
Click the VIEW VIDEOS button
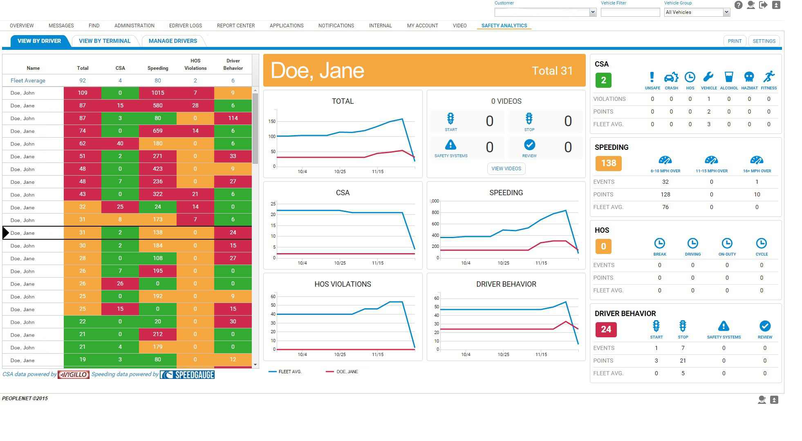point(506,168)
